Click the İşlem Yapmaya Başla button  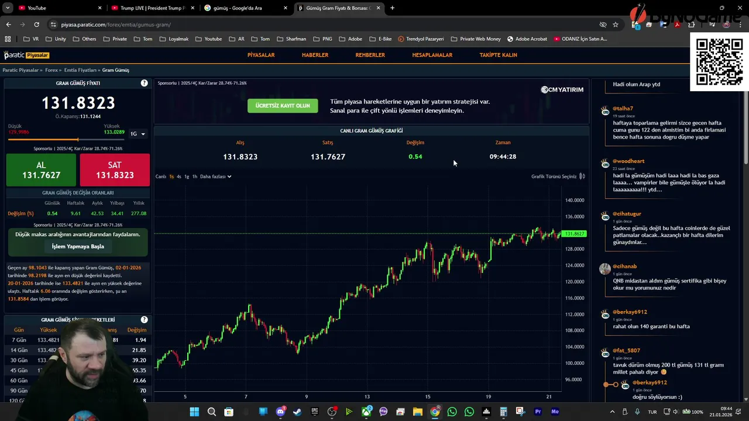(78, 247)
